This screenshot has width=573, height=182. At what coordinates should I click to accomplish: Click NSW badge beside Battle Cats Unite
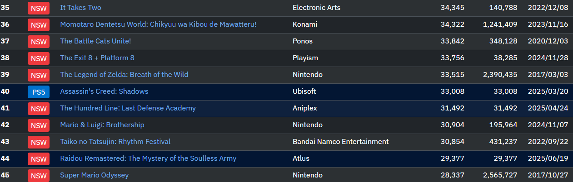39,42
